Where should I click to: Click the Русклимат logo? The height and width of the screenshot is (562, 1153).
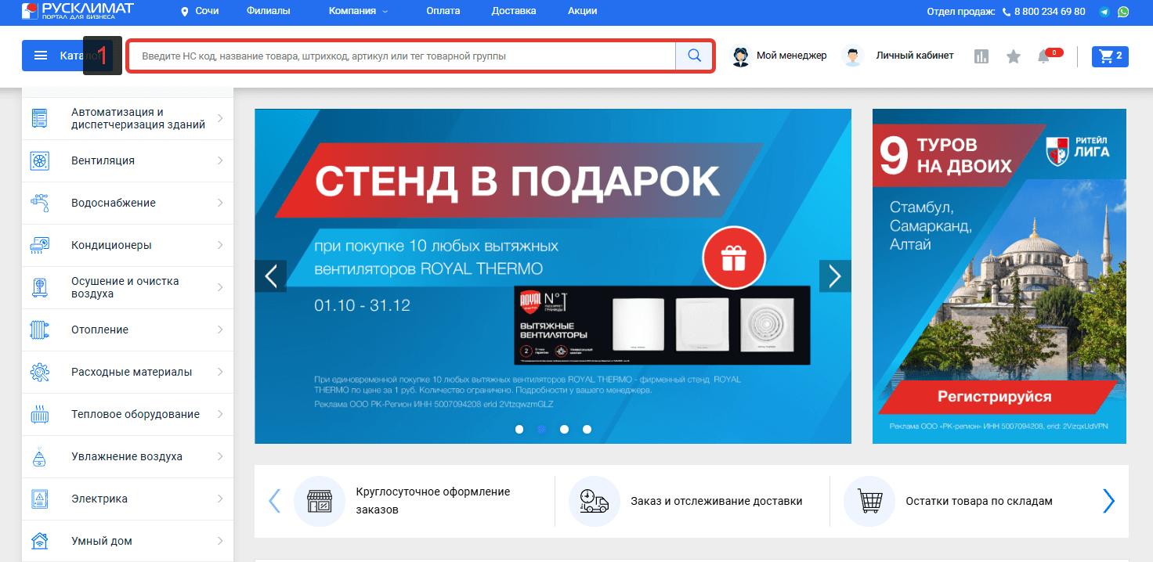click(x=78, y=11)
